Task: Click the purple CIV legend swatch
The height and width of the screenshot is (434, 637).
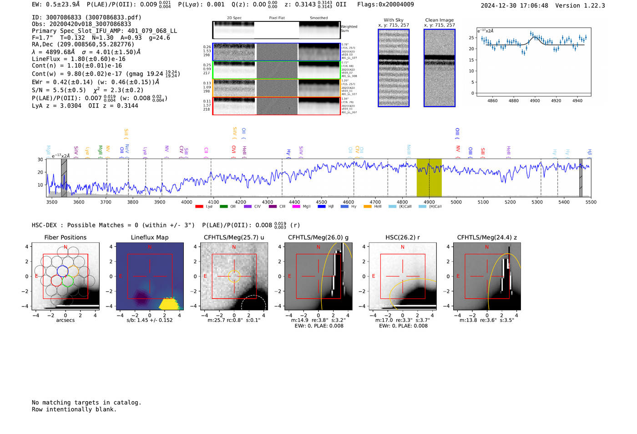Action: (x=248, y=207)
